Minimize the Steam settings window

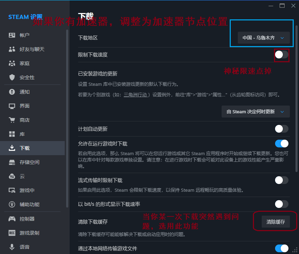(271, 6)
